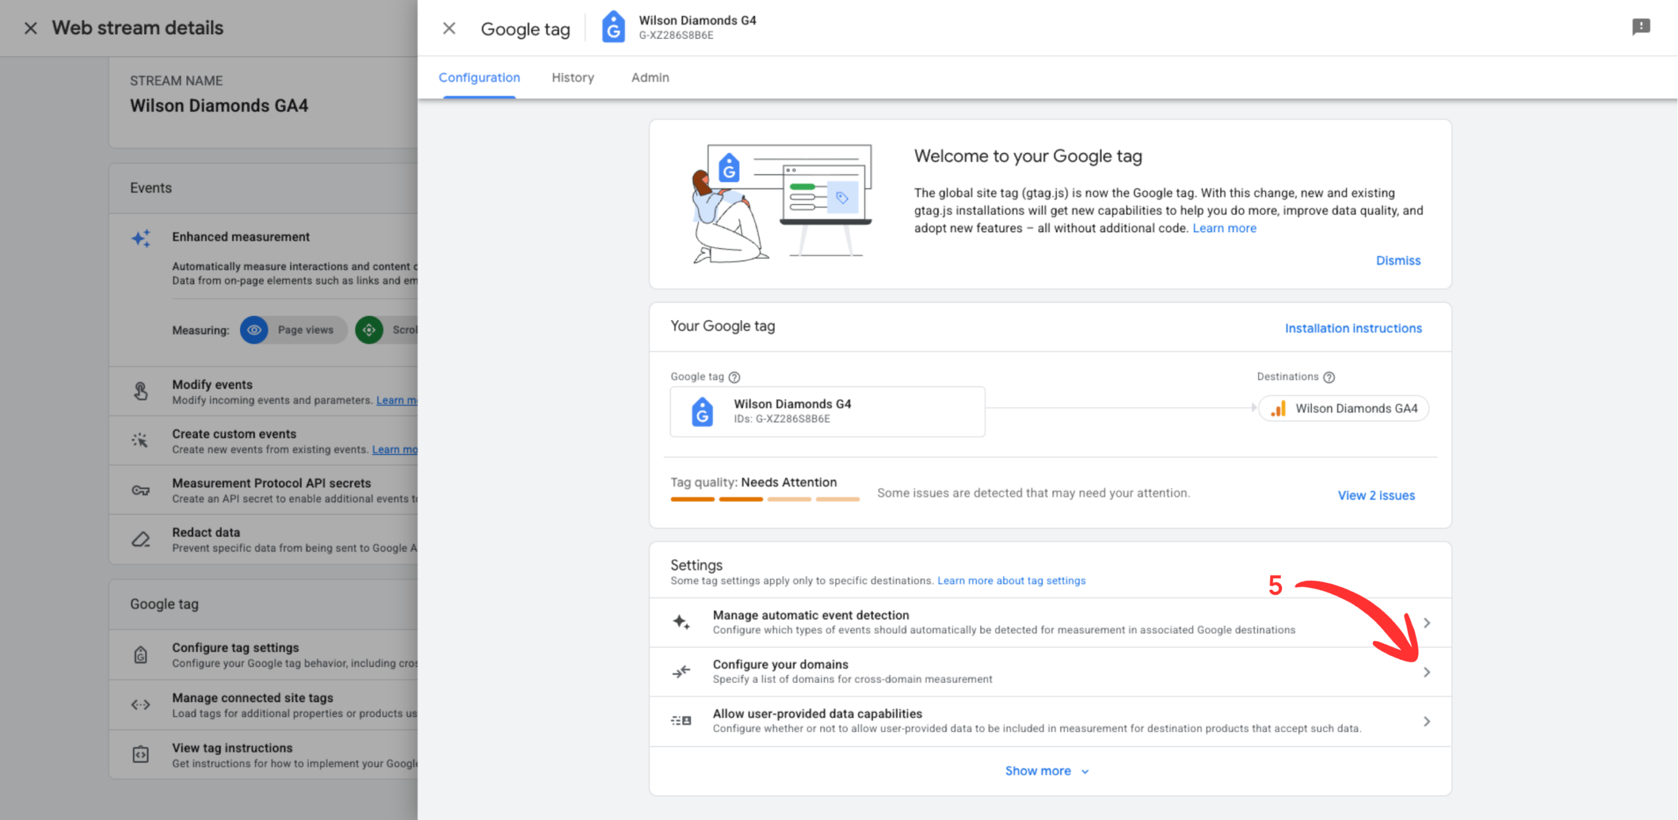This screenshot has height=820, width=1678.
Task: Switch to the History tab
Action: pos(572,77)
